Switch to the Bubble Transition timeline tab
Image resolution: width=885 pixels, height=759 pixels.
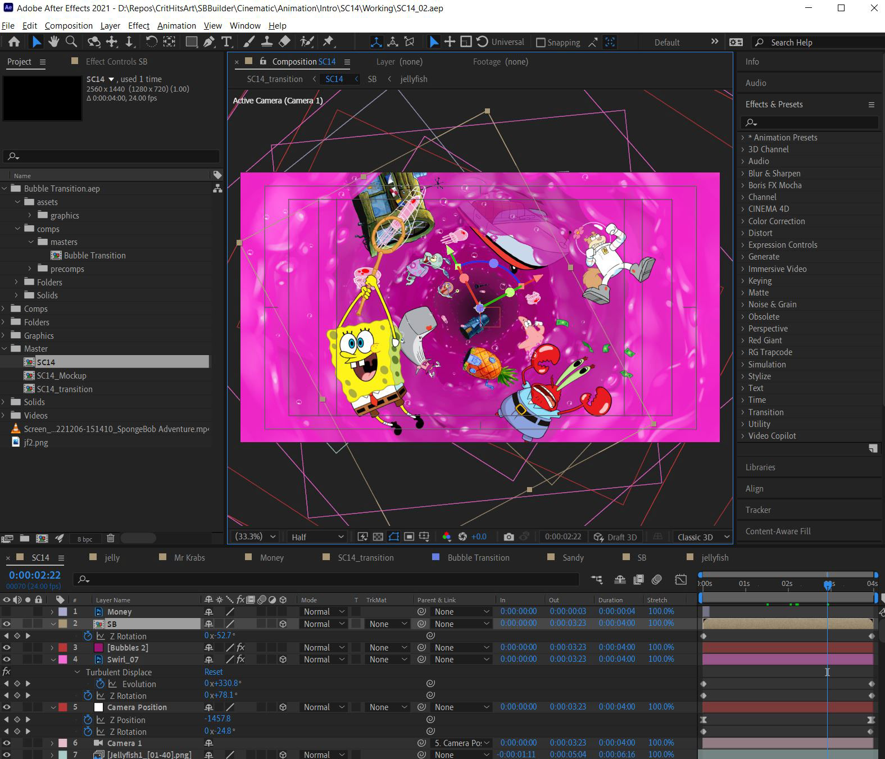point(478,558)
